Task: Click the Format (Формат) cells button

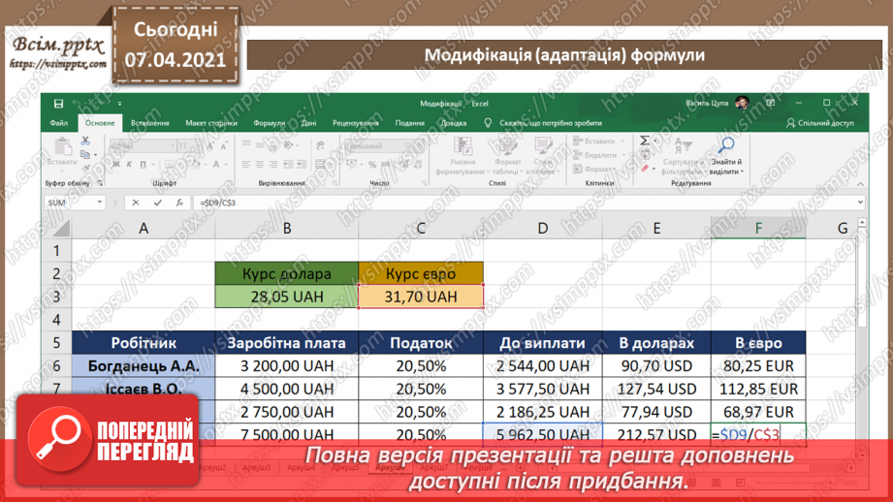Action: coord(595,169)
